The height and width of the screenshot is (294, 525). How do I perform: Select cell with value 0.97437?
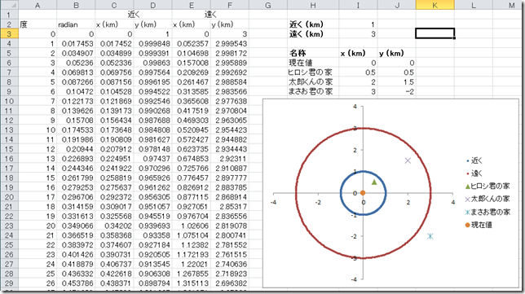click(153, 159)
